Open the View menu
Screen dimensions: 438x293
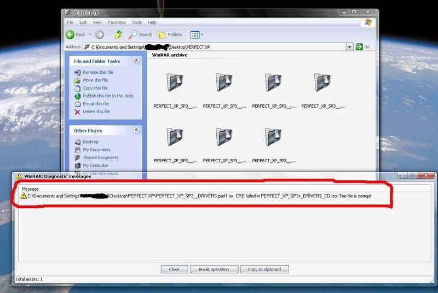click(x=97, y=22)
